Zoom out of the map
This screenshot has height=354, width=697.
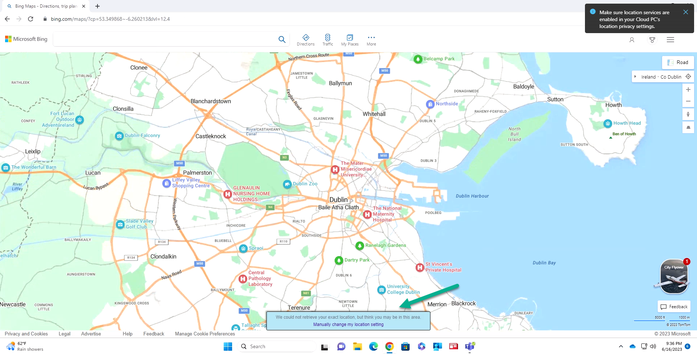click(688, 101)
